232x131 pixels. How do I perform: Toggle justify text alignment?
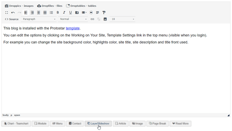tap(45, 13)
